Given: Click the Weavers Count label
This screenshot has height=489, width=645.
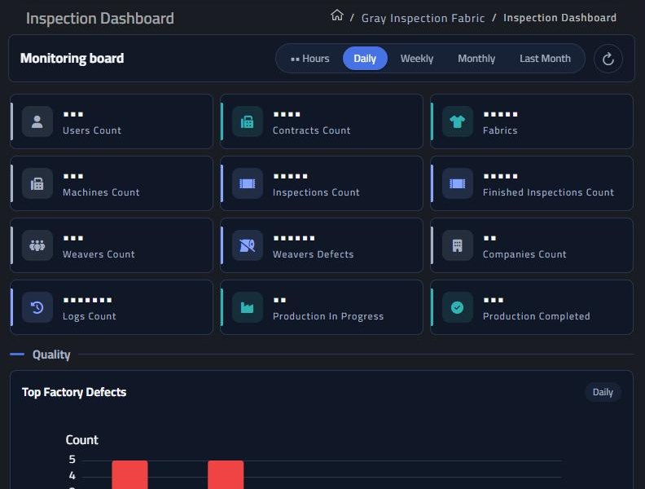Looking at the screenshot, I should coord(99,254).
